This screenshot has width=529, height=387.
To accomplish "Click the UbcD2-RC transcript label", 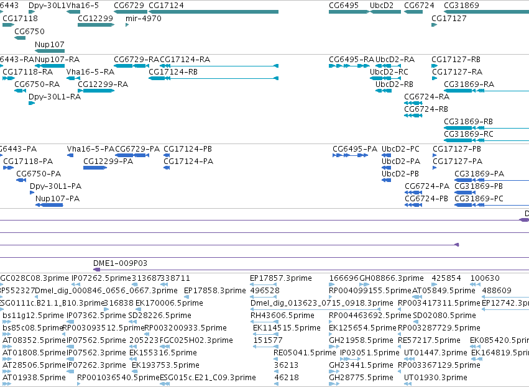I will [389, 72].
